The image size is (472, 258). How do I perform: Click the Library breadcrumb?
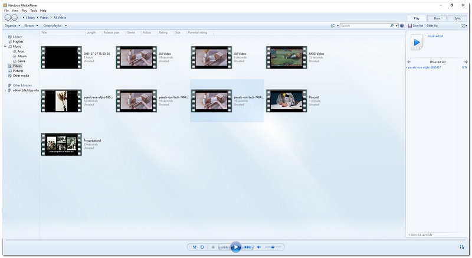coord(30,18)
